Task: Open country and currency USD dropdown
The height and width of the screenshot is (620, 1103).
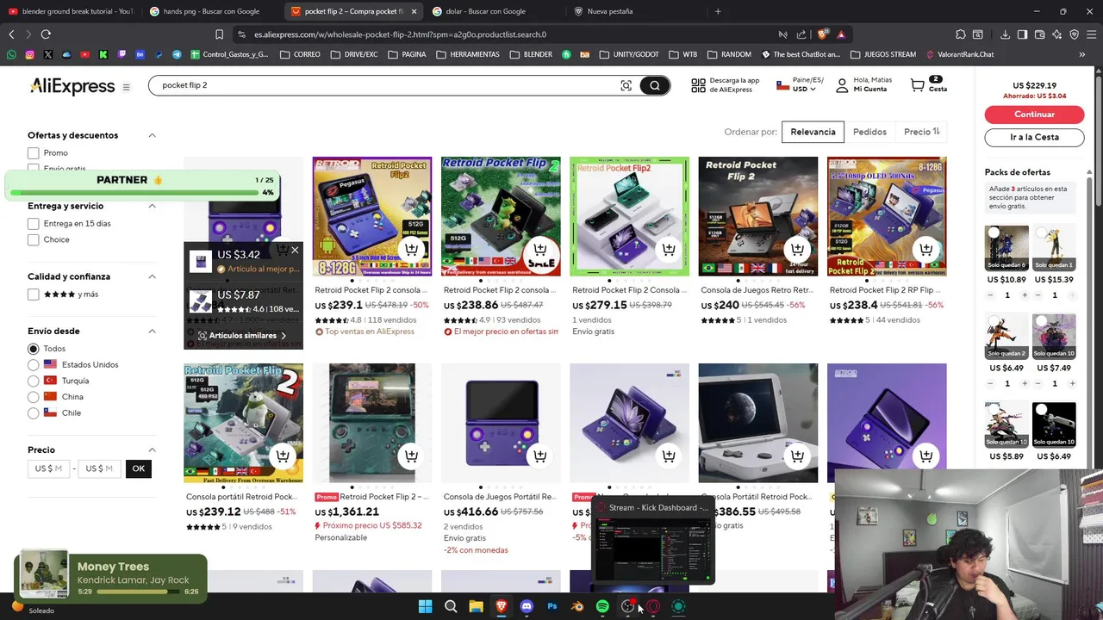Action: coord(801,84)
